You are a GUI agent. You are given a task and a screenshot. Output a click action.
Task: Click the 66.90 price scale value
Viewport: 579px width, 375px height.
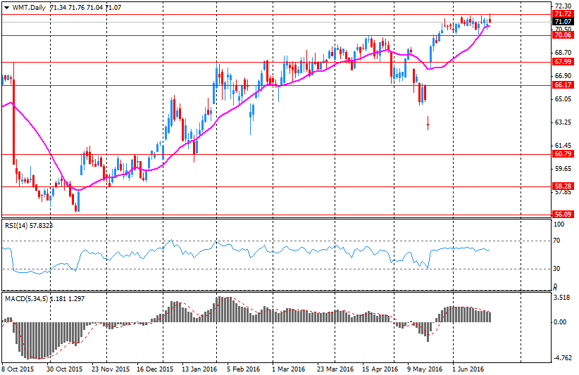563,76
